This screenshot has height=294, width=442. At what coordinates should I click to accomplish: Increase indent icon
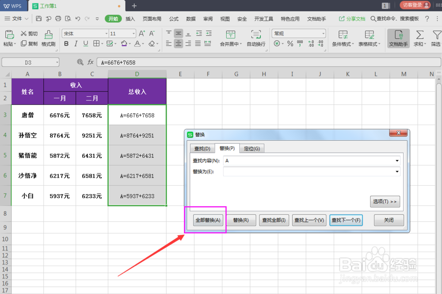click(x=209, y=33)
